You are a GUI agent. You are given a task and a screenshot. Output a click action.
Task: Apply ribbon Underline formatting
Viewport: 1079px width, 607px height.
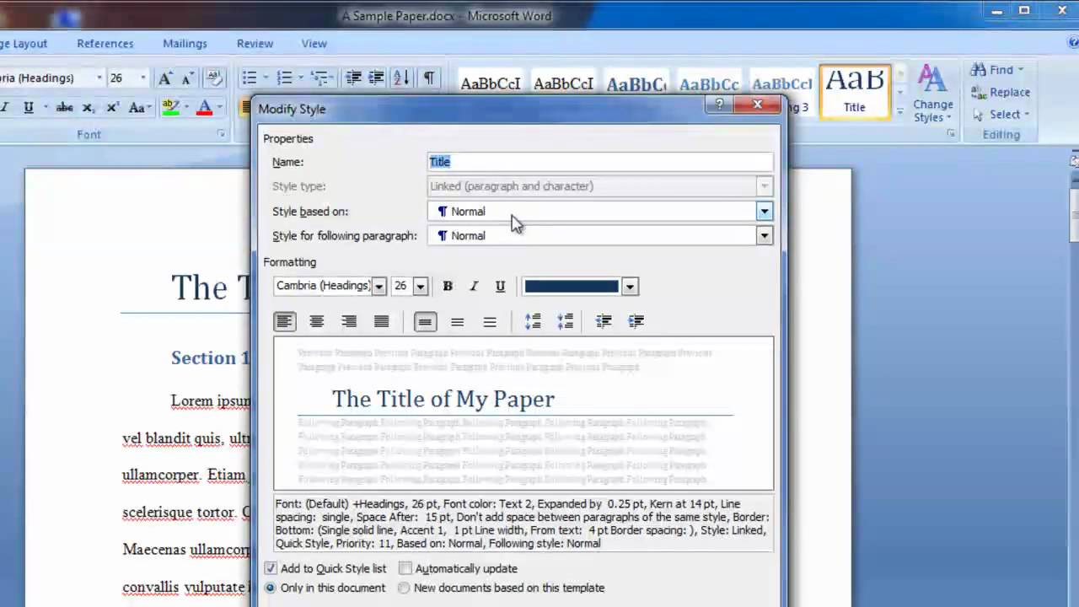29,107
